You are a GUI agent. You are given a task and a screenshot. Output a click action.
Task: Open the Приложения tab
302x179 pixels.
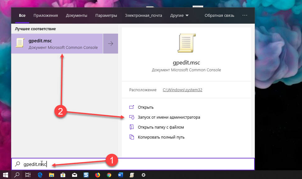pyautogui.click(x=46, y=16)
